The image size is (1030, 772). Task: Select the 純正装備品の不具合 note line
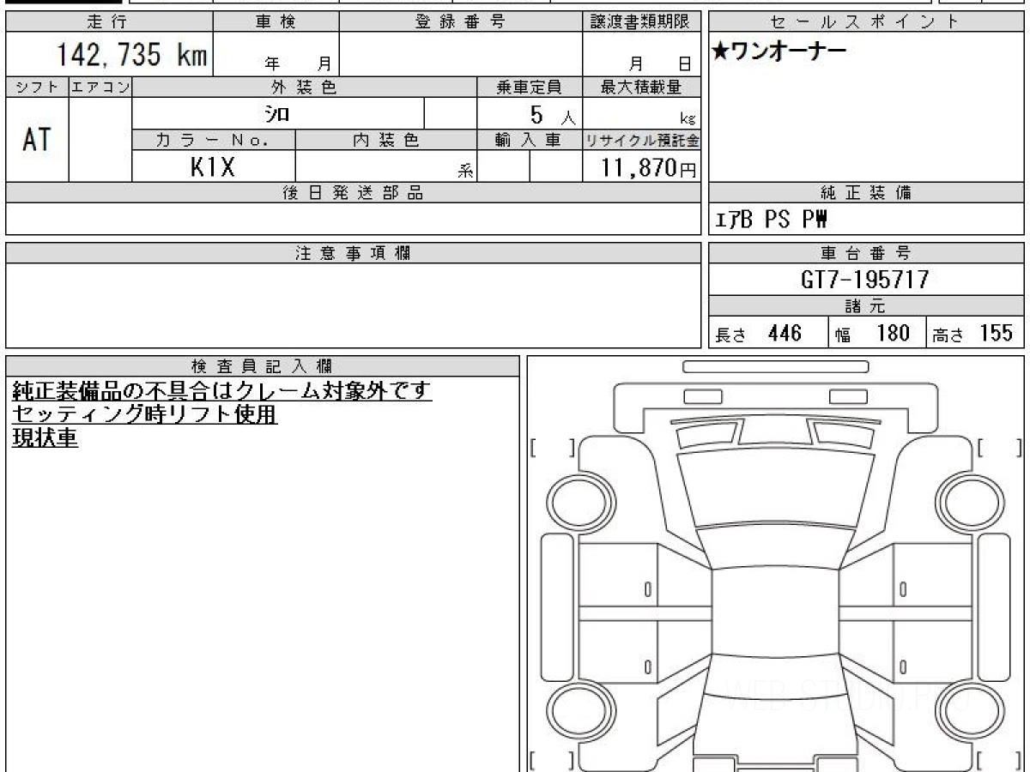tap(221, 391)
